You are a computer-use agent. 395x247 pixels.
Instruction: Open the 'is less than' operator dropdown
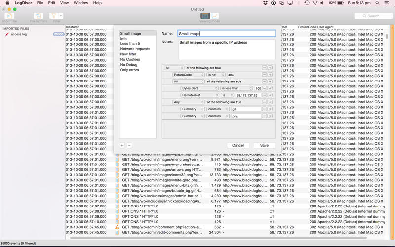point(237,88)
